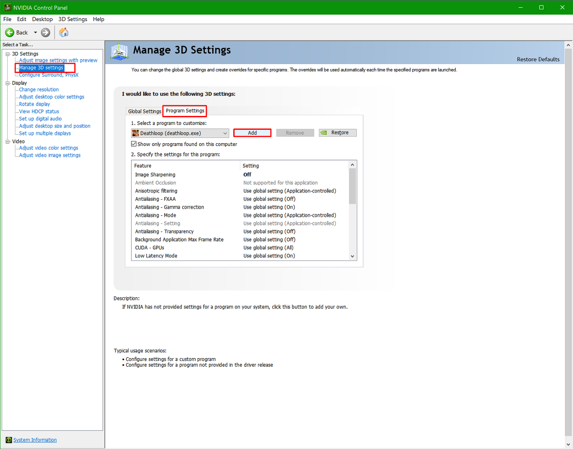This screenshot has height=449, width=573.
Task: Toggle Show only programs found on this computer
Action: pos(134,144)
